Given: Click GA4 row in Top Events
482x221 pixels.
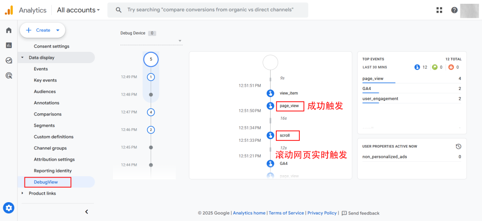Looking at the screenshot, I should coord(411,89).
